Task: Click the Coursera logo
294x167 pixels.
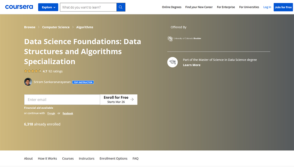Action: click(19, 7)
